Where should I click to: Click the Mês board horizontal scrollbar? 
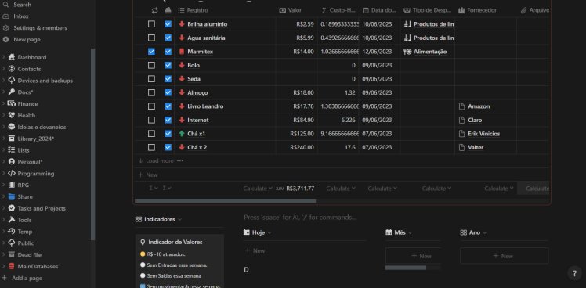pos(406,268)
